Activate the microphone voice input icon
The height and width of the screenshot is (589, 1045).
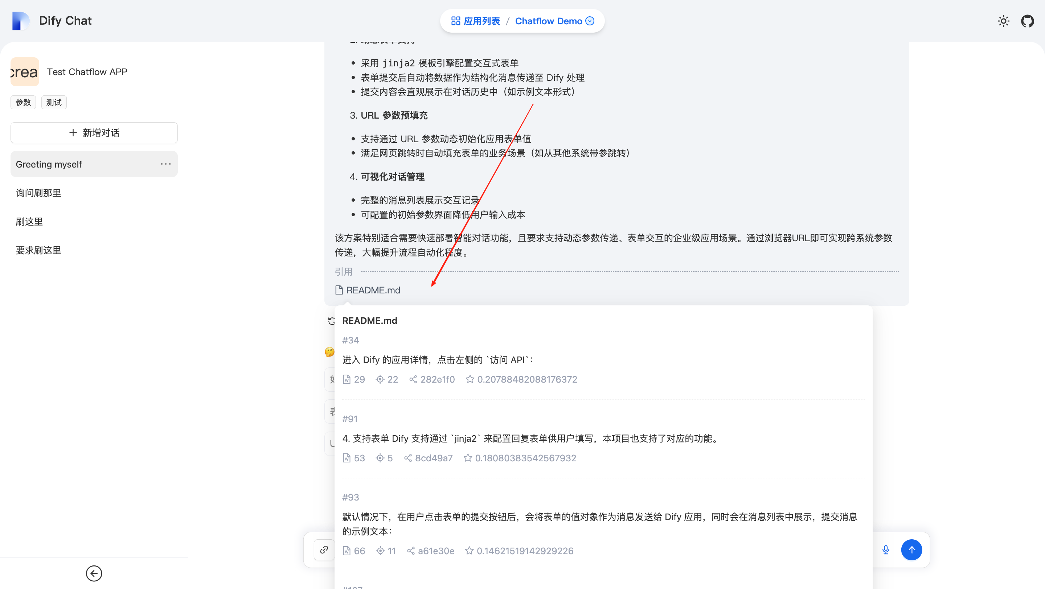[x=886, y=550]
